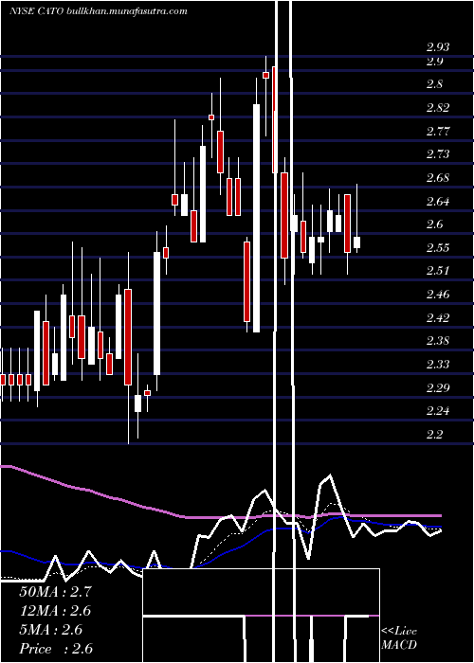474x663 pixels.
Task: Click the 2.9 price axis label
Action: coord(434,62)
